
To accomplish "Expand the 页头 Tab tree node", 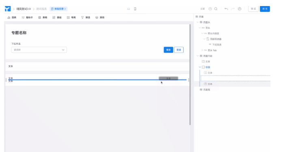I will tap(202, 50).
